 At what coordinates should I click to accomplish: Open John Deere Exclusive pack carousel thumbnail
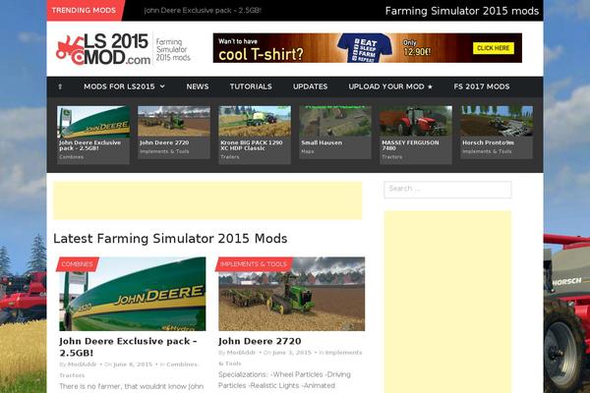click(x=93, y=122)
